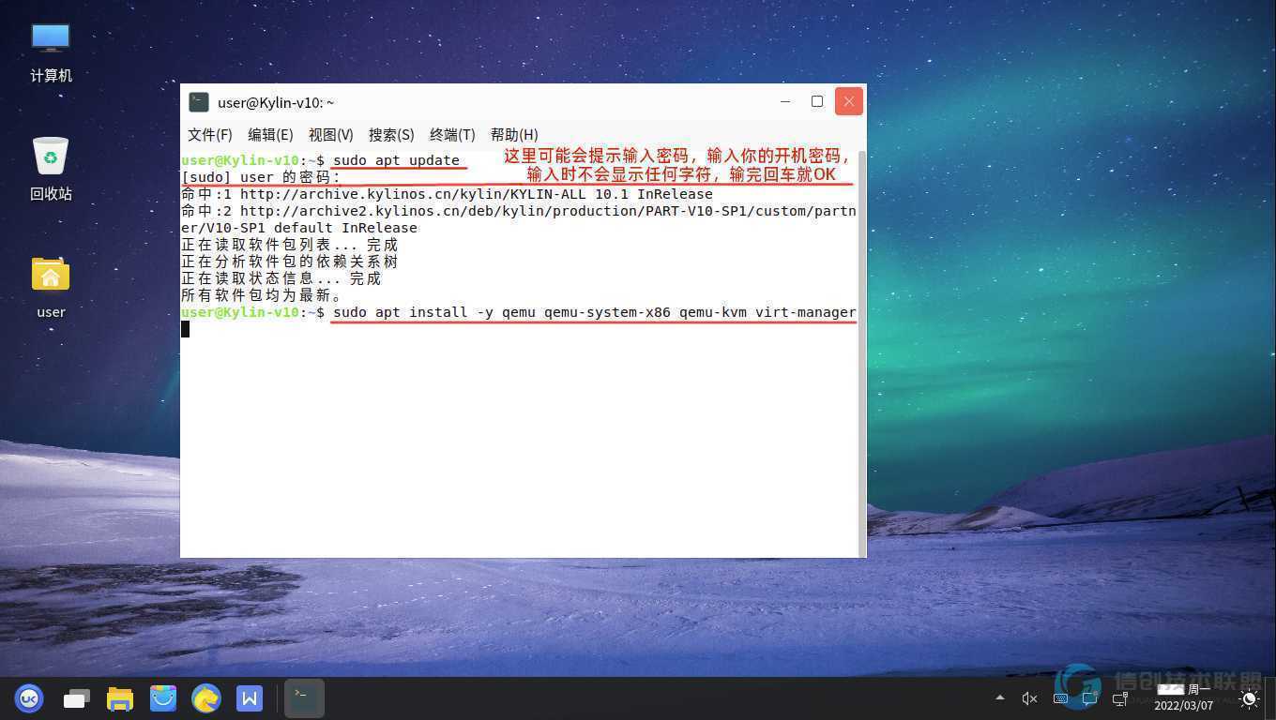This screenshot has width=1276, height=720.
Task: Select the terminal taskbar button
Action: tap(304, 698)
